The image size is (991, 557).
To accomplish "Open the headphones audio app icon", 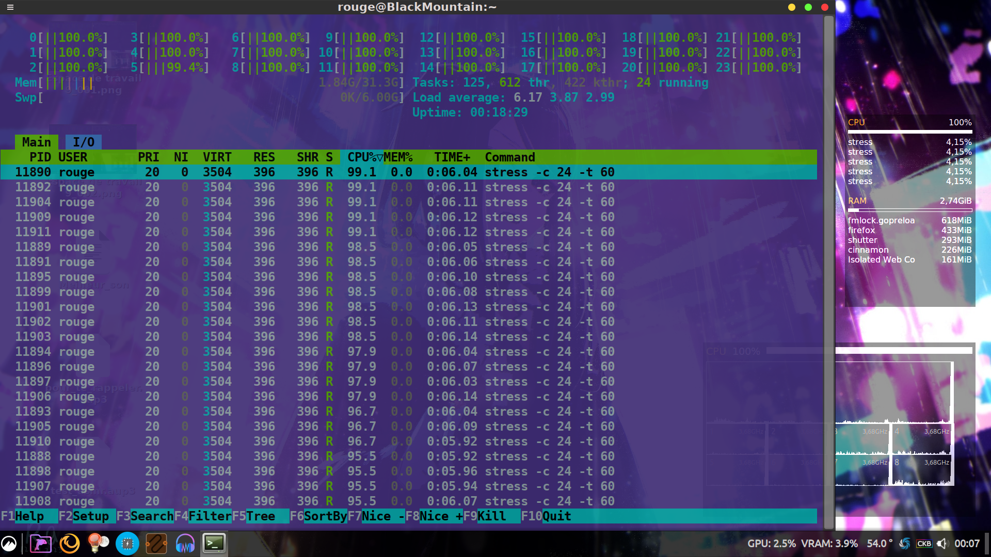I will tap(185, 544).
